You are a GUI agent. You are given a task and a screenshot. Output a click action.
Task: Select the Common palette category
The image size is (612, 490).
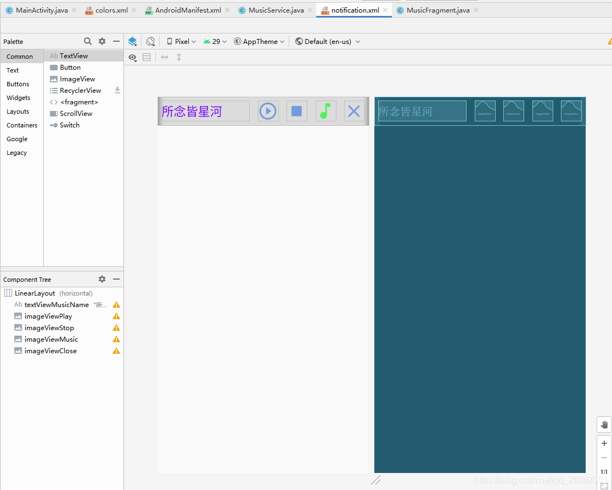[22, 56]
